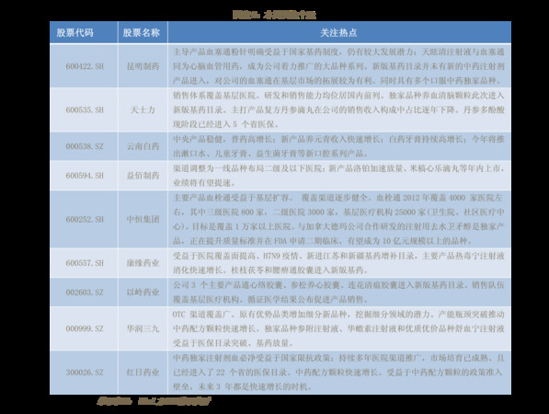The image size is (549, 414).
Task: Select stock code 600594.SH
Action: [x=85, y=175]
